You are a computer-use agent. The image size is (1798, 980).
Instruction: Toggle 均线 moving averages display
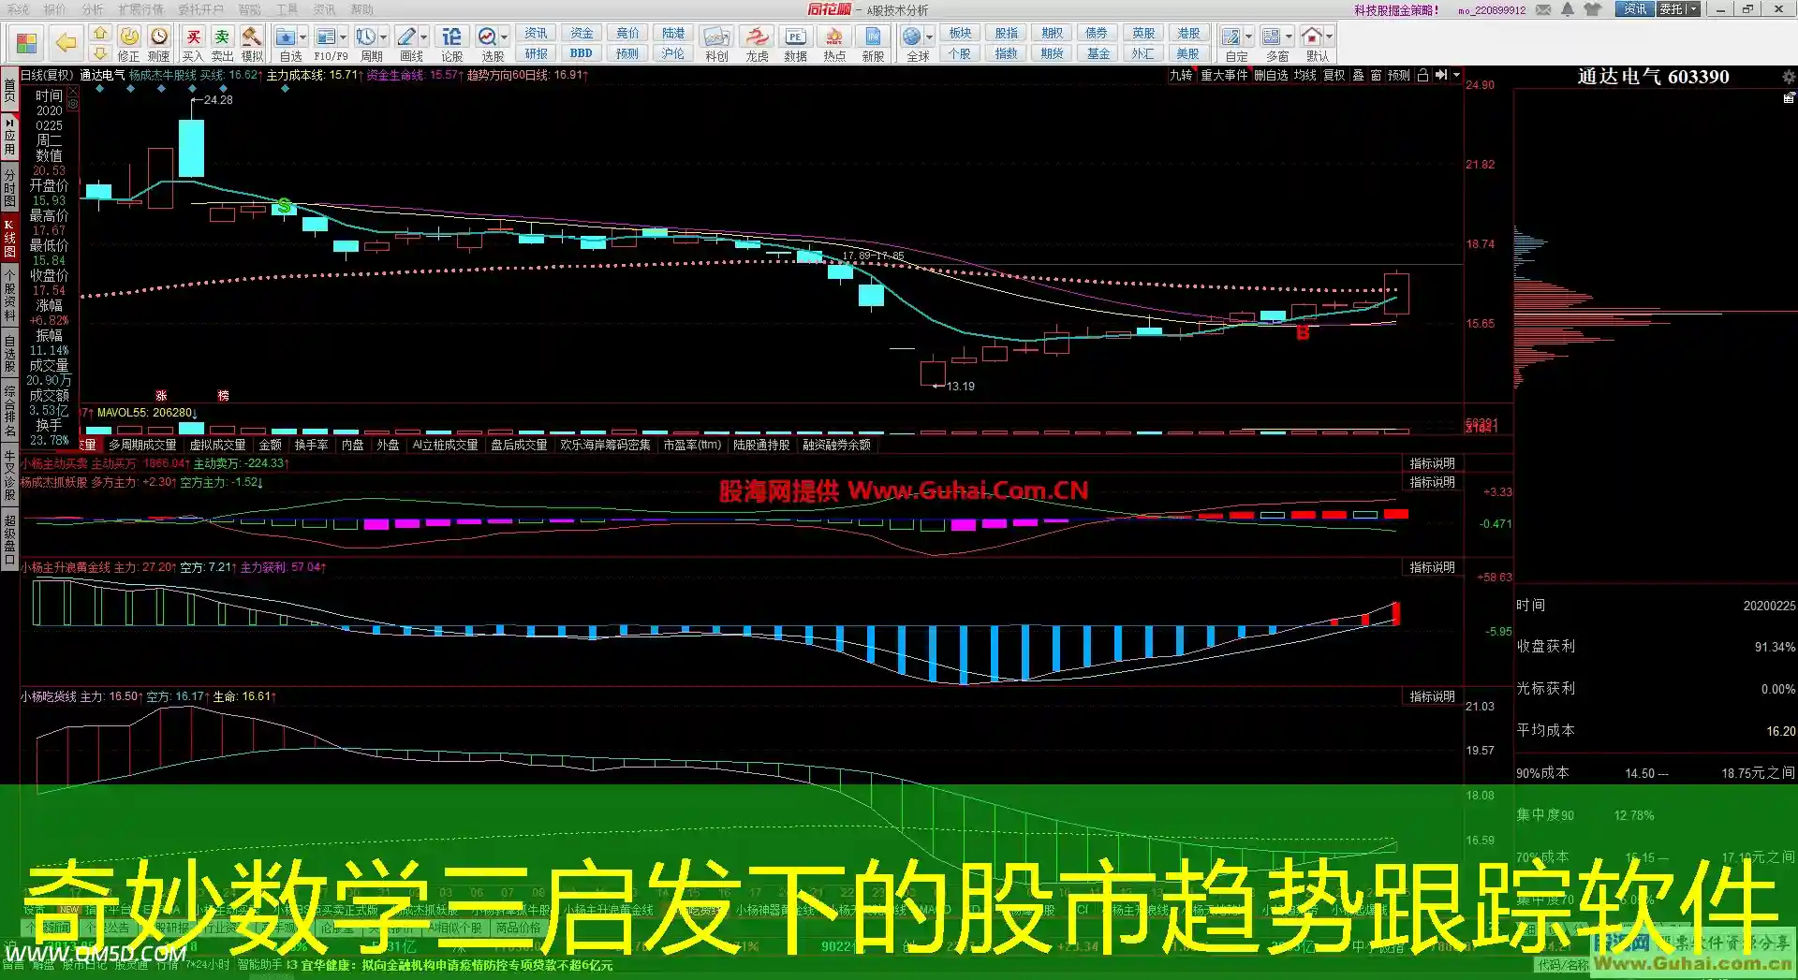click(1305, 75)
